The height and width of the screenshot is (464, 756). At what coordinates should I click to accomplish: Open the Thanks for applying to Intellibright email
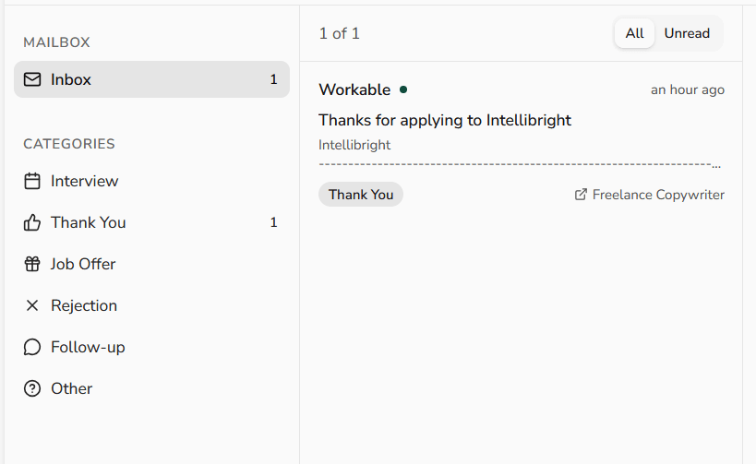pyautogui.click(x=445, y=120)
